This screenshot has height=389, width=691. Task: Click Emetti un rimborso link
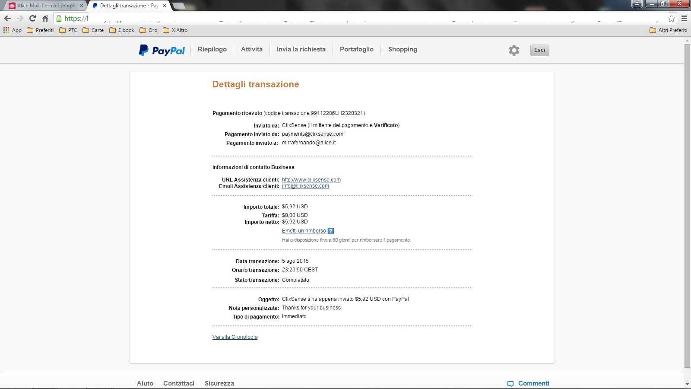304,231
